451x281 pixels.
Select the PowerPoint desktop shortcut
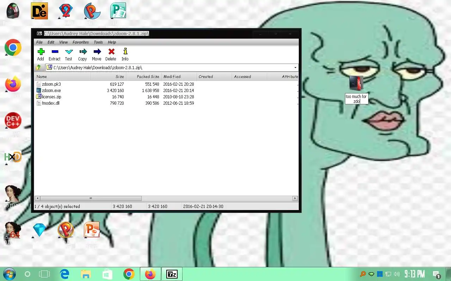pyautogui.click(x=92, y=230)
